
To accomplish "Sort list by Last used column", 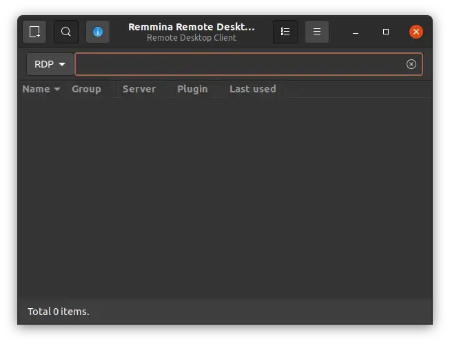I will click(253, 89).
